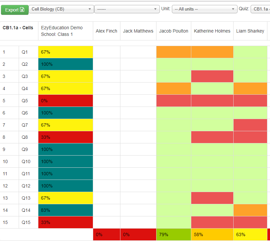Click the Jacob Poulton column header

tap(174, 31)
